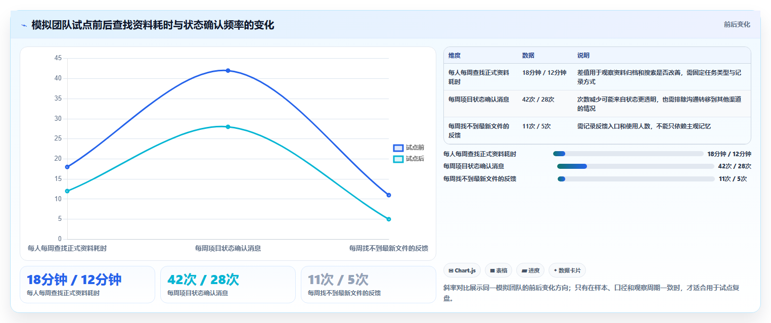Click footnote text starting 斜率对比展示
Screen dimensions: 771x323
pos(592,293)
